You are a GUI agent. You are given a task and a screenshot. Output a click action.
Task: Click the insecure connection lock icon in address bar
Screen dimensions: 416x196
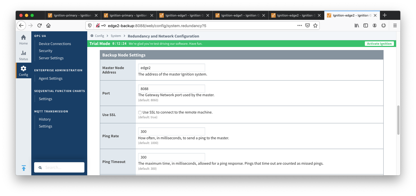[x=98, y=25]
